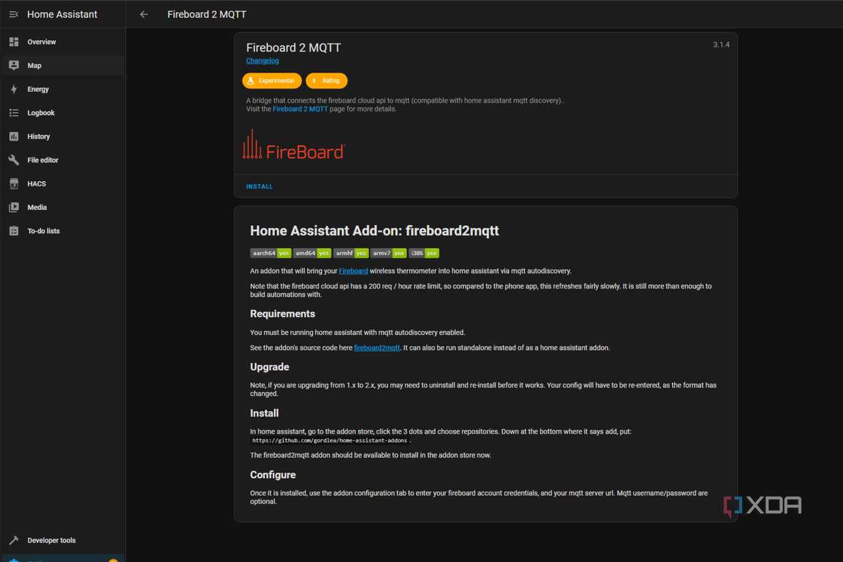The width and height of the screenshot is (843, 562).
Task: Open the Developer tools menu entry
Action: point(63,540)
